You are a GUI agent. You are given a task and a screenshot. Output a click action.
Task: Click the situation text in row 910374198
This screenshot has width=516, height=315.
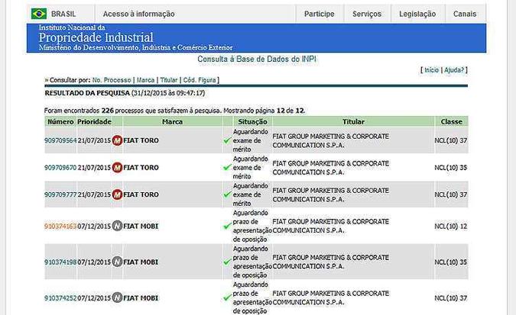click(x=252, y=262)
